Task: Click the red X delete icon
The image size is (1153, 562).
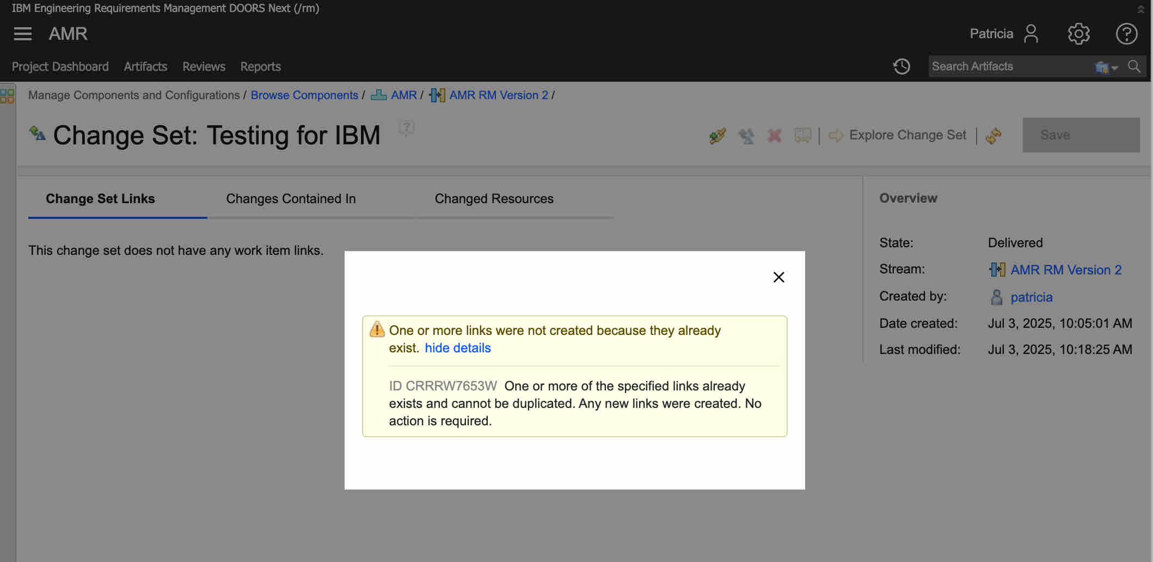Action: (774, 136)
